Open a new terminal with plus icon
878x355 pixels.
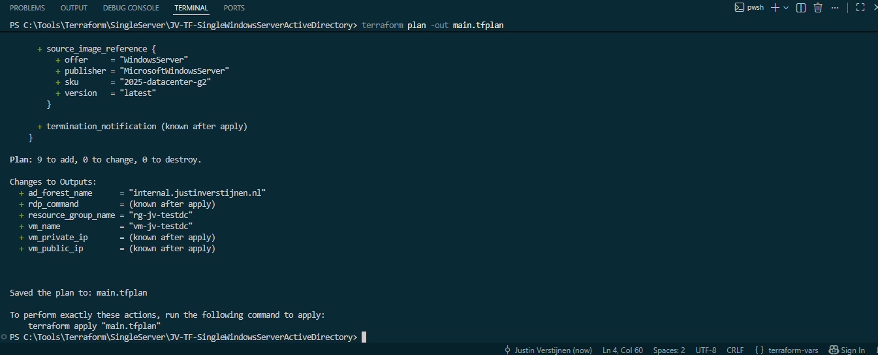click(775, 8)
